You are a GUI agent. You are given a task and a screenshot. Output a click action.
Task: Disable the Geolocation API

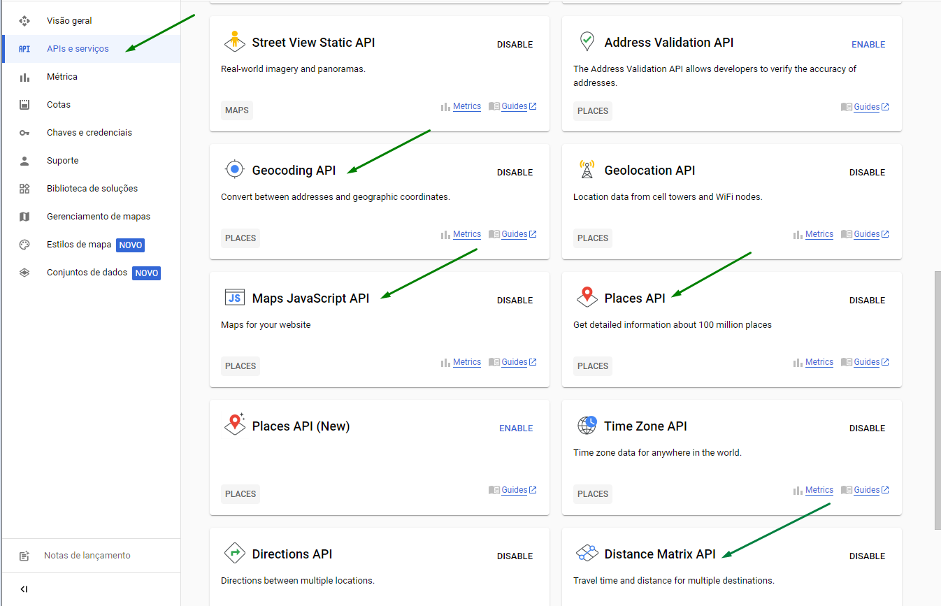tap(868, 173)
